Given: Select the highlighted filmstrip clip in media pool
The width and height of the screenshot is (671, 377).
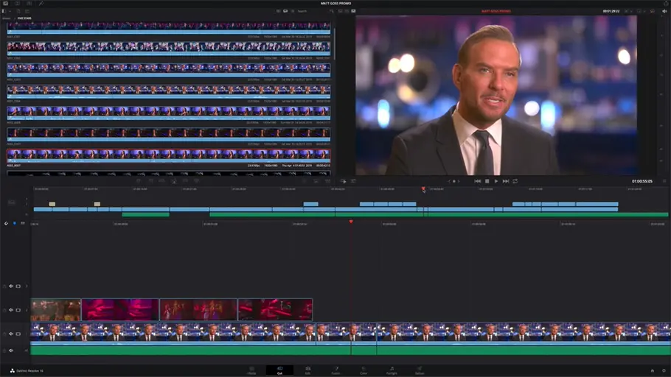Looking at the screenshot, I should pyautogui.click(x=169, y=155).
